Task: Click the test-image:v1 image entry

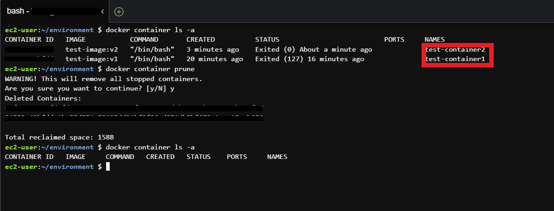Action: (92, 59)
